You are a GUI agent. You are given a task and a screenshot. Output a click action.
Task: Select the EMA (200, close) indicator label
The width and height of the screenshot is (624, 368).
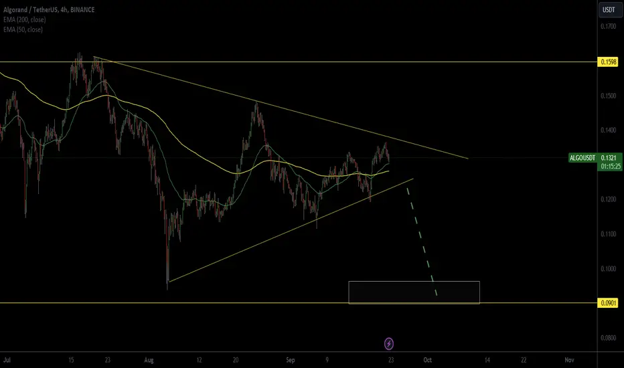[25, 19]
